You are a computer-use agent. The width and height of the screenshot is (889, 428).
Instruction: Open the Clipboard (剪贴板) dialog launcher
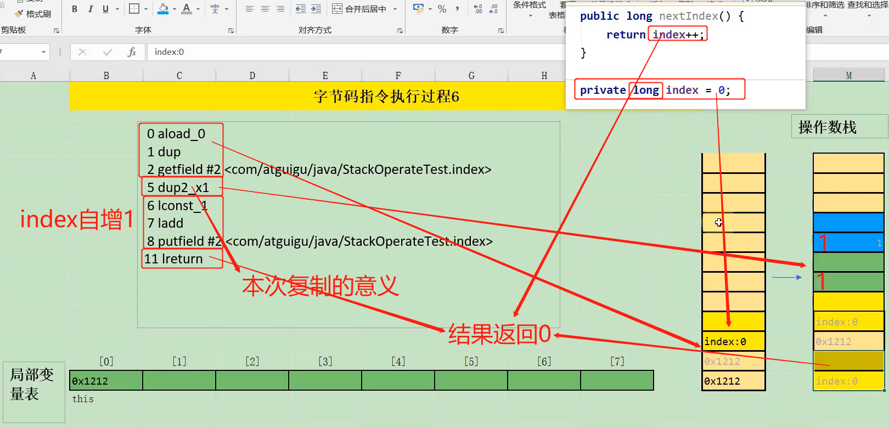pos(56,31)
